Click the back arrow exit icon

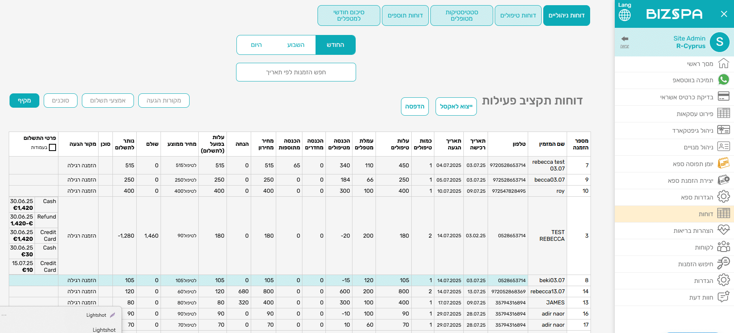pyautogui.click(x=625, y=39)
